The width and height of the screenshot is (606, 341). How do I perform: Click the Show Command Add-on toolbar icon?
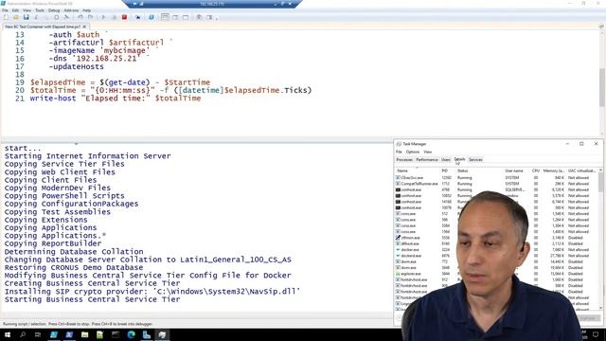[x=210, y=17]
